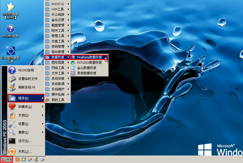Open the PECMD说明 desktop icon
The image size is (243, 163).
pyautogui.click(x=10, y=31)
